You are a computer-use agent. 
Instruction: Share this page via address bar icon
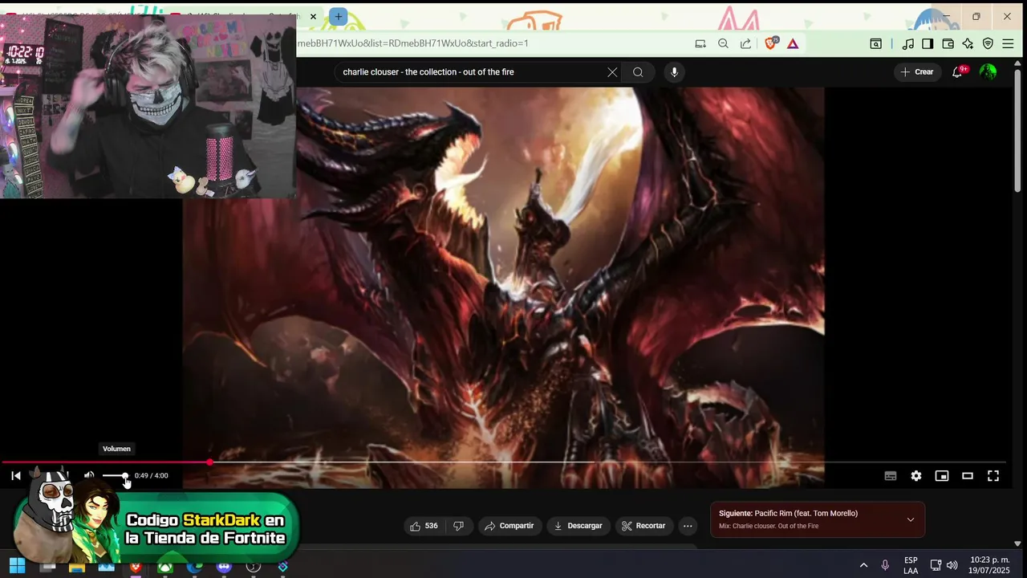click(745, 43)
